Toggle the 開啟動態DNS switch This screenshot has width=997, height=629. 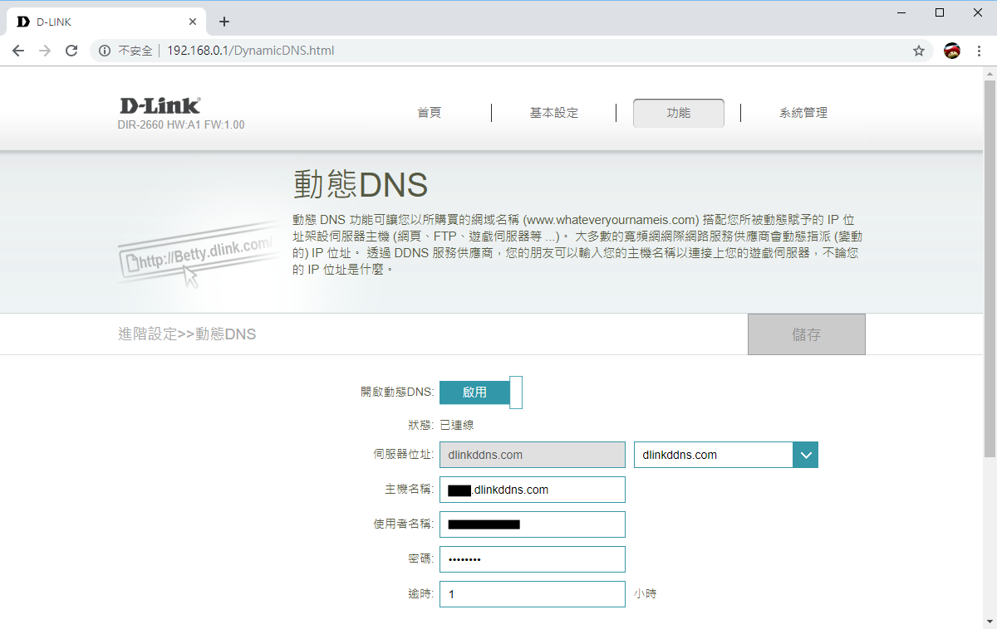click(x=481, y=393)
